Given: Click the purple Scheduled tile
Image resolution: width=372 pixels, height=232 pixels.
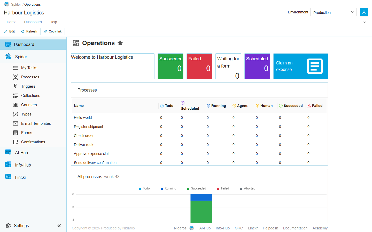Looking at the screenshot, I should pos(257,66).
